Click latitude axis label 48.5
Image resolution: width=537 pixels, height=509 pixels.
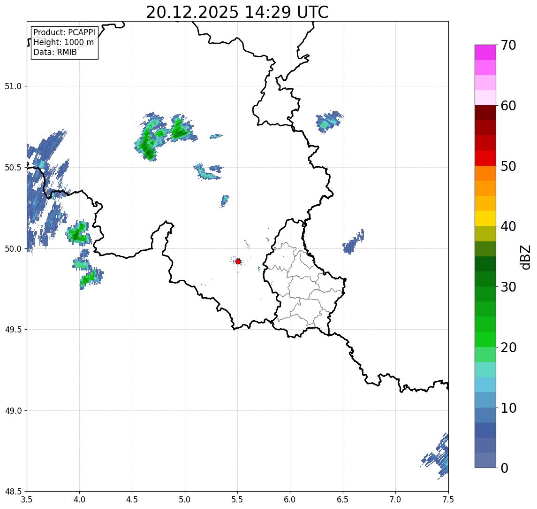coord(13,492)
